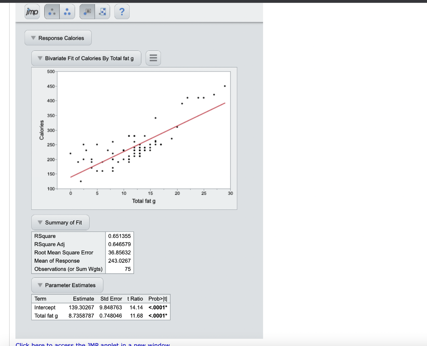Viewport: 427px width, 346px height.
Task: Click the Summary of Fit title button
Action: click(x=60, y=222)
